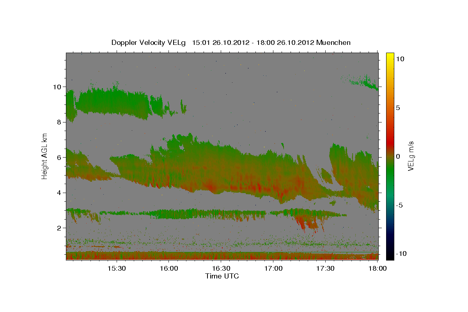Click the "VELg m/s" colorbar label
The image size is (468, 312).
[x=411, y=156]
